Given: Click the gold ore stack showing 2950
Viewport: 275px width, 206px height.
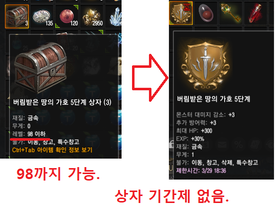Looking at the screenshot, I should [92, 17].
